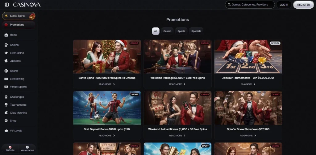Click the Santa Spins 1,000,000 Free Spins title
Screen dimensions: 316x155
107,78
